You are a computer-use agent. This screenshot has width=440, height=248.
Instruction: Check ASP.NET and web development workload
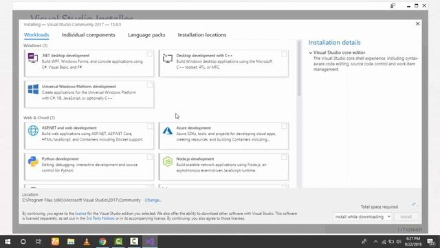(150, 126)
